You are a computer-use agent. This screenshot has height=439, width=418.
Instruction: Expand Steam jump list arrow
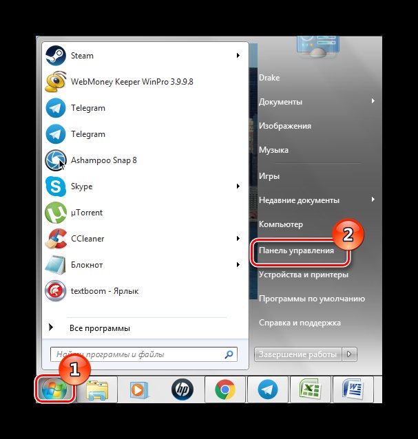pos(238,56)
